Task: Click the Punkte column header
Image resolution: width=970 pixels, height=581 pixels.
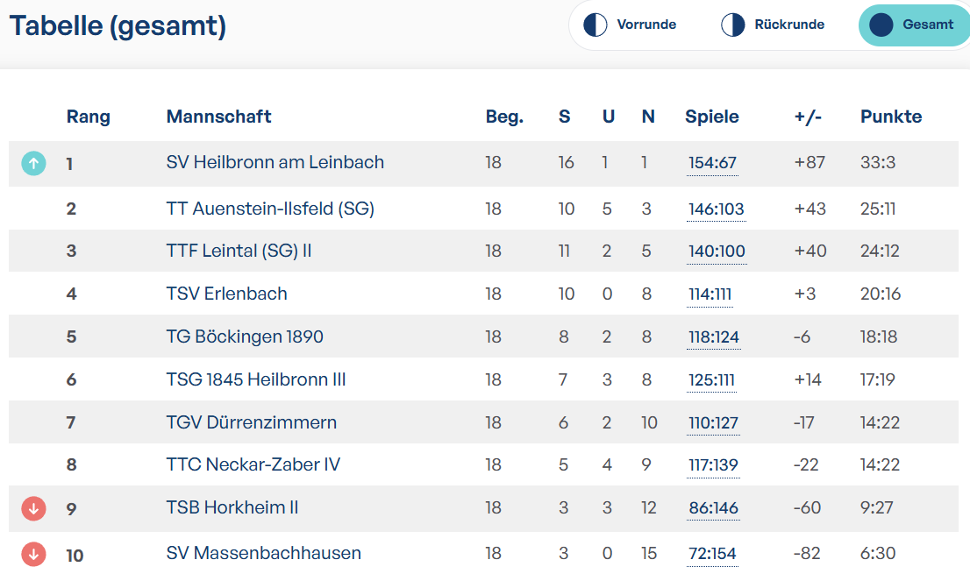Action: [891, 117]
